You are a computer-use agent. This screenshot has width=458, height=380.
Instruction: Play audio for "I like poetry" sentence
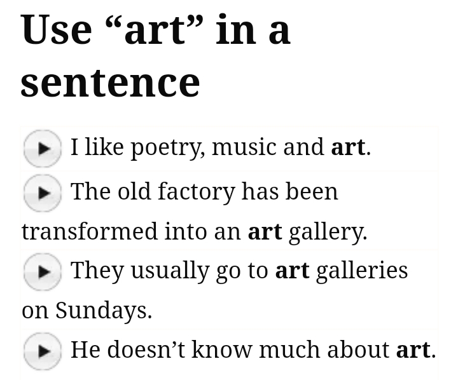pyautogui.click(x=42, y=148)
